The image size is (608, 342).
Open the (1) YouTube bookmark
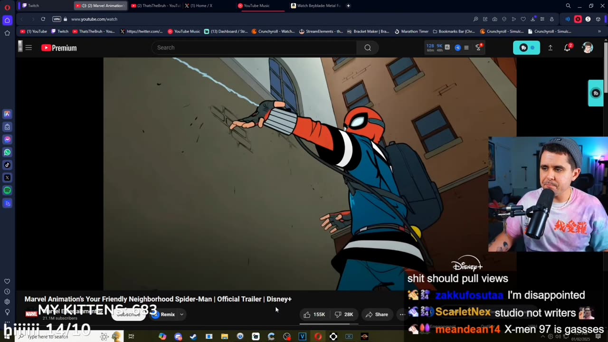click(x=33, y=31)
